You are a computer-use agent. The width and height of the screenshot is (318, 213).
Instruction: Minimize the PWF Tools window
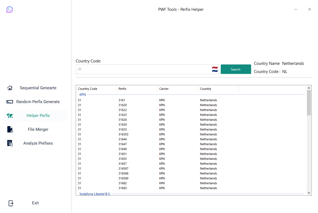pos(296,9)
